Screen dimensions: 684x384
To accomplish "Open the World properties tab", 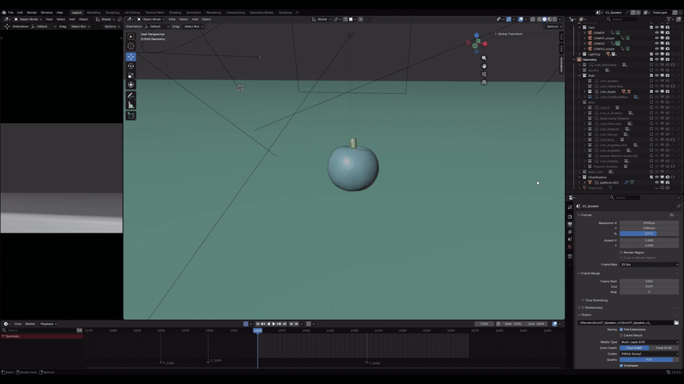I will click(570, 247).
